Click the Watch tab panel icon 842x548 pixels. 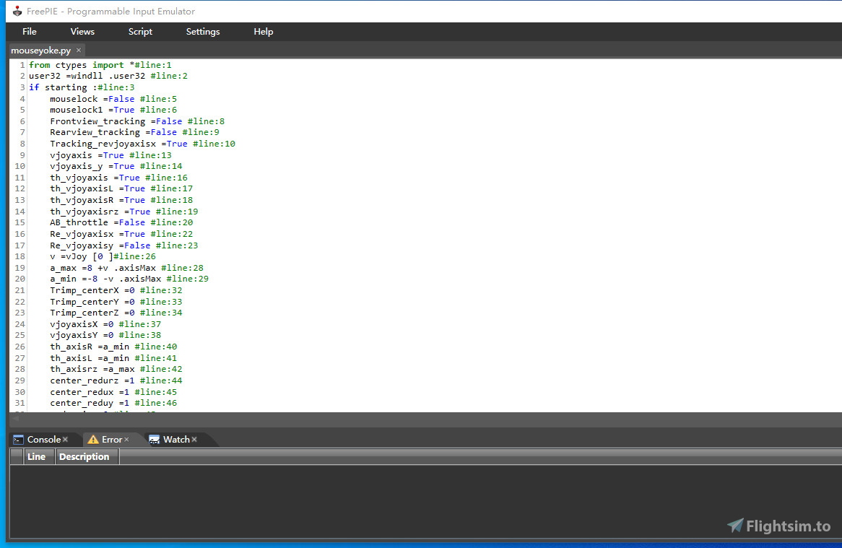[154, 439]
